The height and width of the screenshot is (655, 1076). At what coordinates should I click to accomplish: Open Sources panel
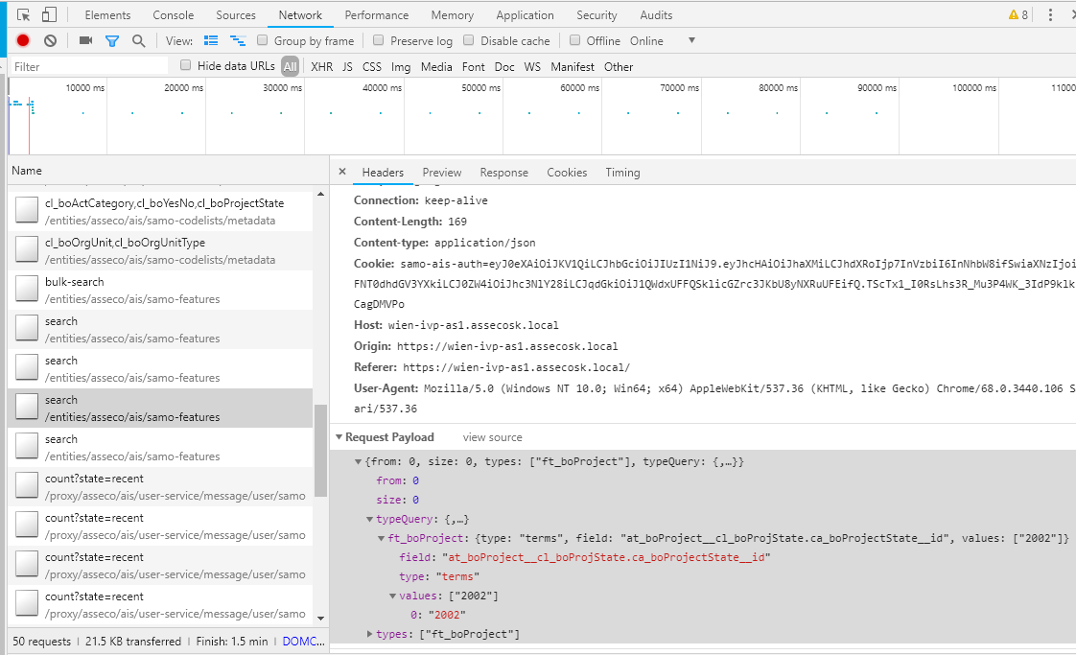click(235, 14)
